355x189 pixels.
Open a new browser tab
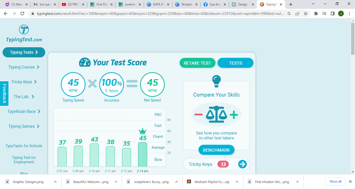tap(291, 4)
